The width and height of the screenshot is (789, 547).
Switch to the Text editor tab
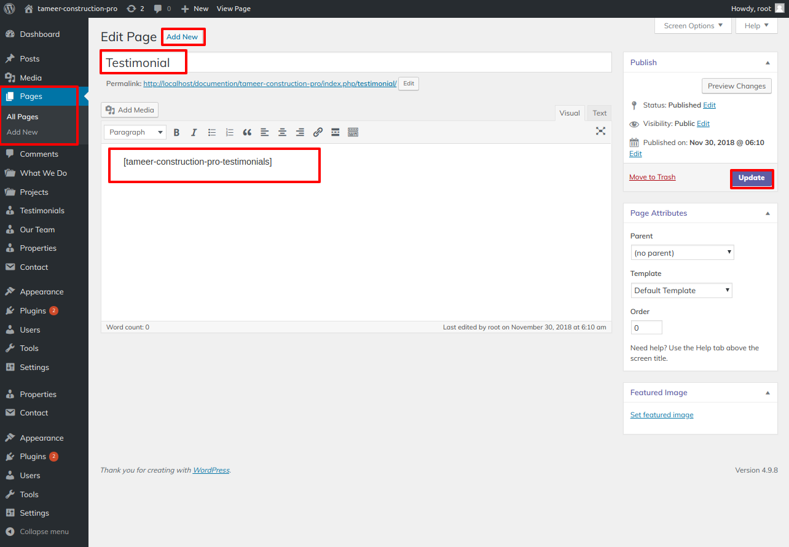tap(600, 113)
